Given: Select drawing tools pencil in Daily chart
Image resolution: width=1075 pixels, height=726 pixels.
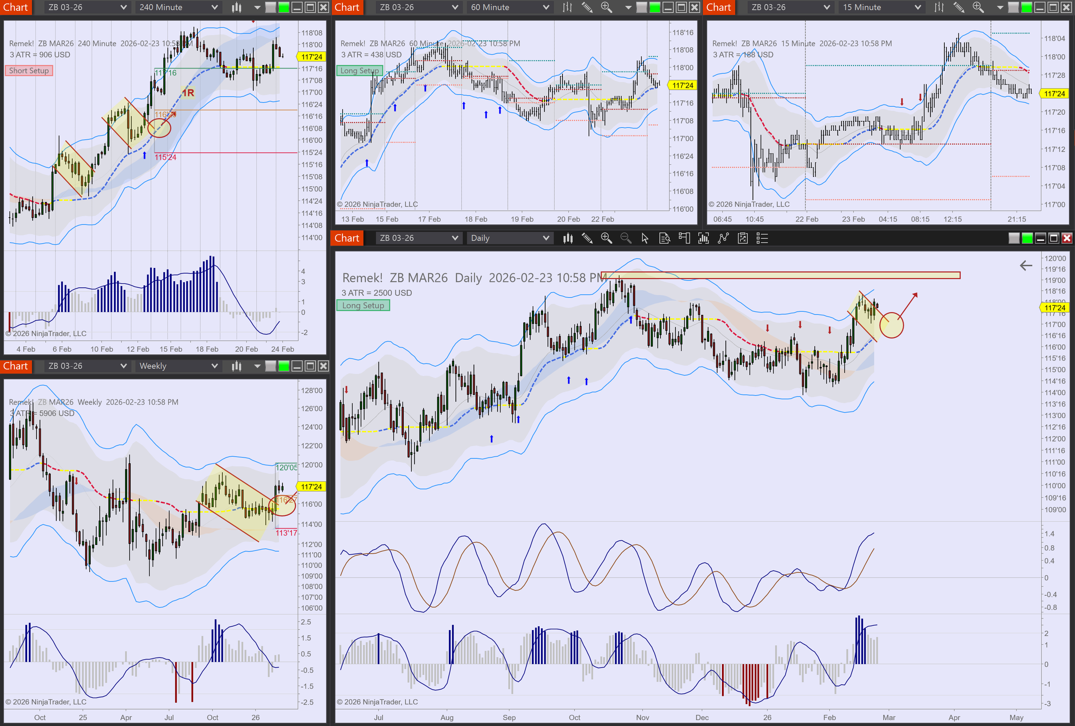Looking at the screenshot, I should click(587, 238).
